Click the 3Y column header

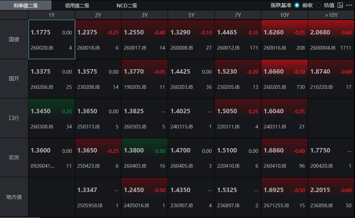(145, 15)
